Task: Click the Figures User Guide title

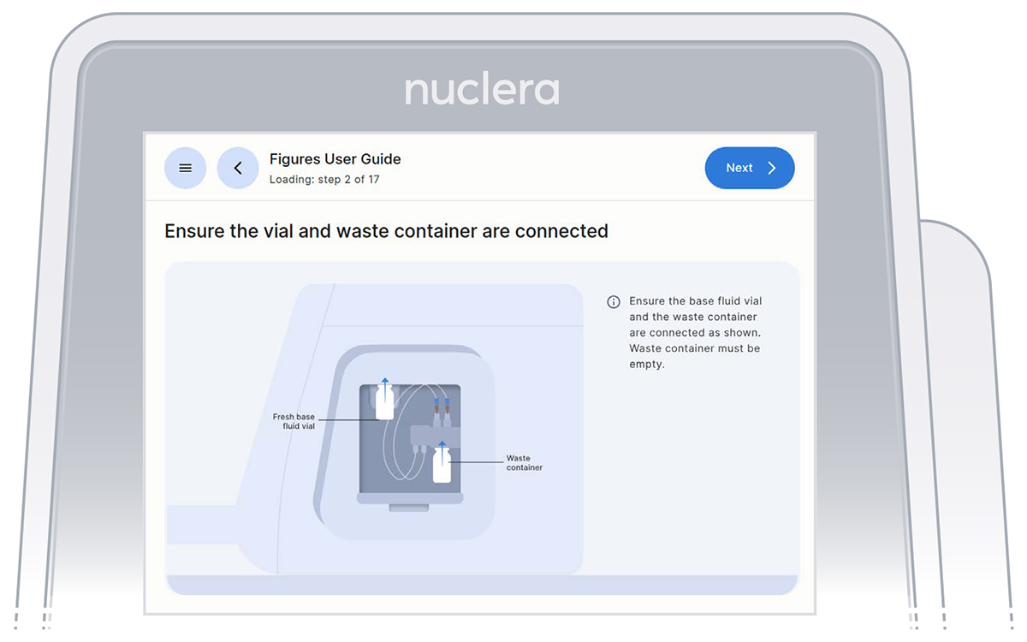Action: tap(335, 159)
